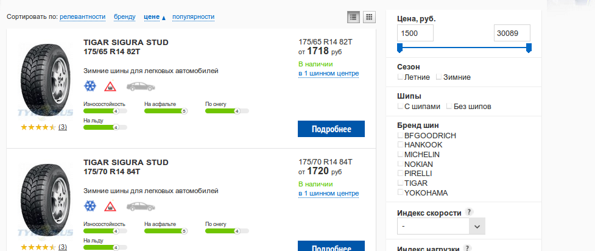Open availability link for 1718 руб tire

(x=329, y=73)
